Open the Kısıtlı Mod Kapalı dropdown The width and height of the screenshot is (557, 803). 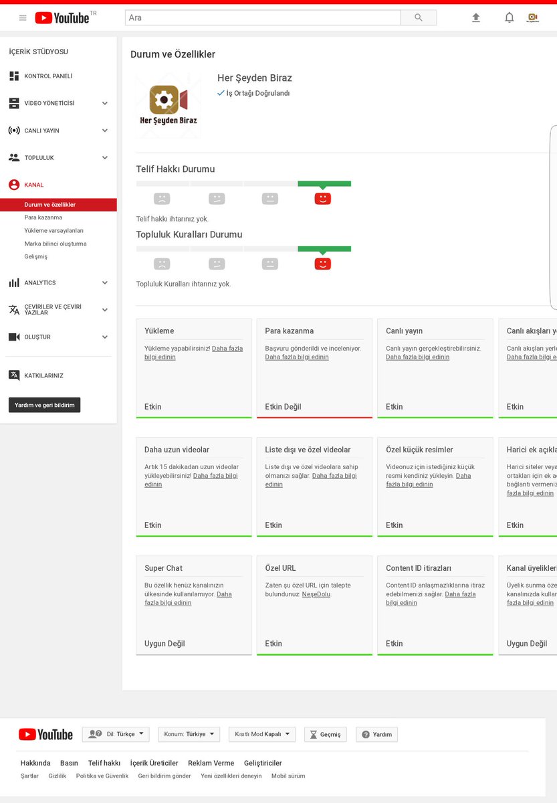262,734
